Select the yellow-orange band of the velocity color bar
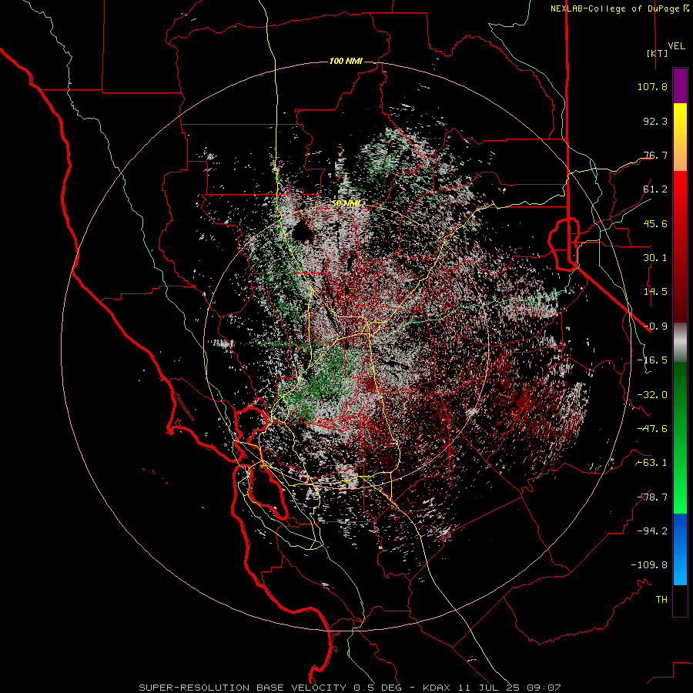The width and height of the screenshot is (693, 693). [x=680, y=137]
